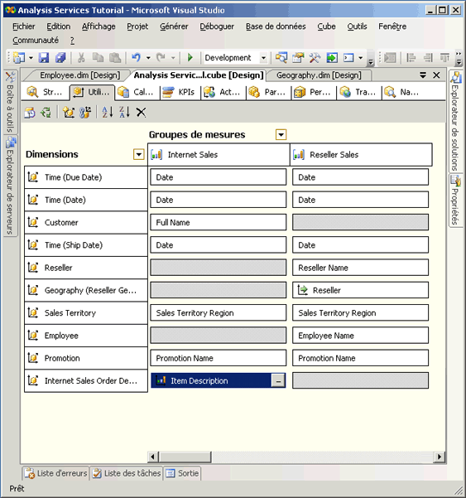Open the KPIs designer tab
This screenshot has height=498, width=466.
pos(180,92)
